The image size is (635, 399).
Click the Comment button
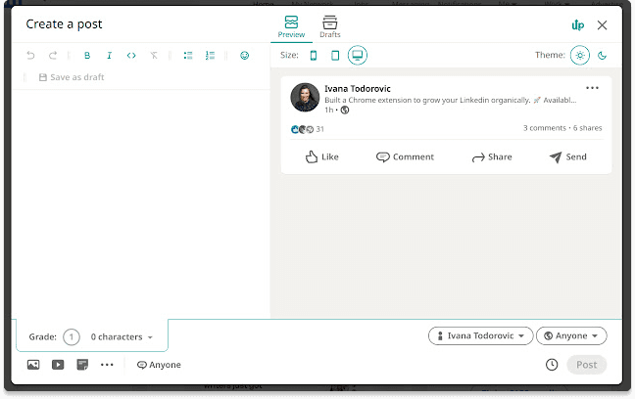[405, 156]
